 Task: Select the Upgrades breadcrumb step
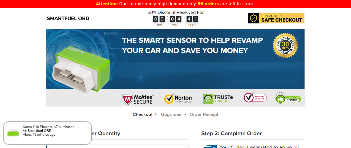171,114
